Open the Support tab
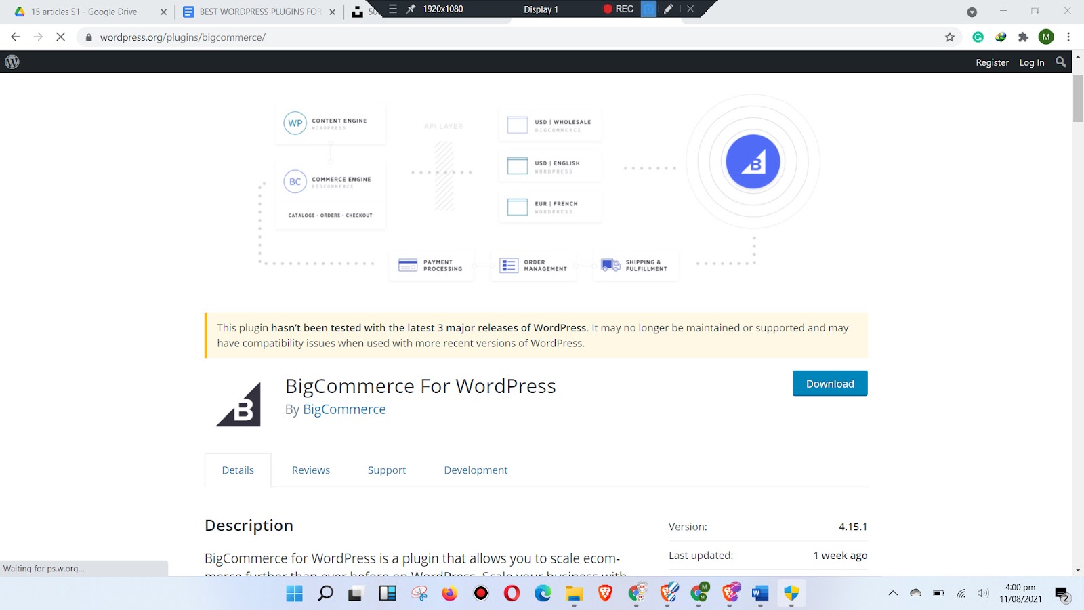The height and width of the screenshot is (610, 1084). pos(387,470)
